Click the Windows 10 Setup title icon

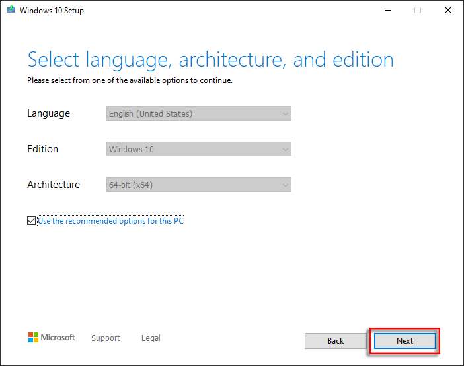click(x=11, y=9)
